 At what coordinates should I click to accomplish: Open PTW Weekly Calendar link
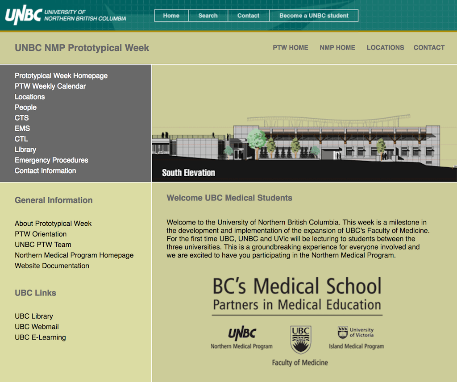[50, 86]
